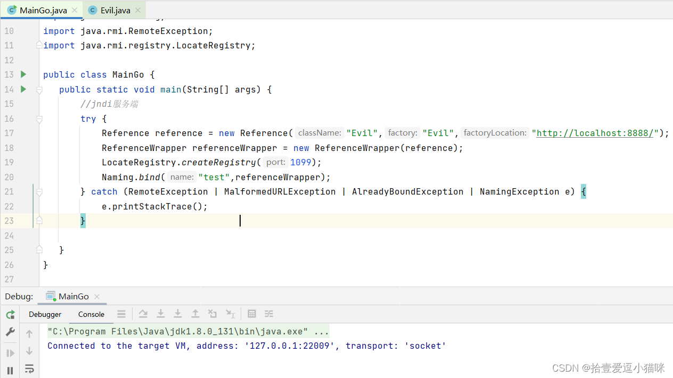Collapse the main method fold marker
Screen dimensions: 673x378
click(39, 90)
